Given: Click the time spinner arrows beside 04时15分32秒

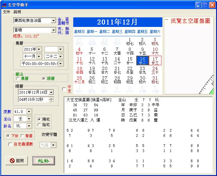Looking at the screenshot, I should pos(51,100).
